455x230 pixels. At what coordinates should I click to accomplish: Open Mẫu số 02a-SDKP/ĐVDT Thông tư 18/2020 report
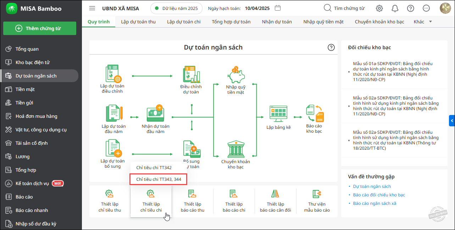(x=396, y=140)
